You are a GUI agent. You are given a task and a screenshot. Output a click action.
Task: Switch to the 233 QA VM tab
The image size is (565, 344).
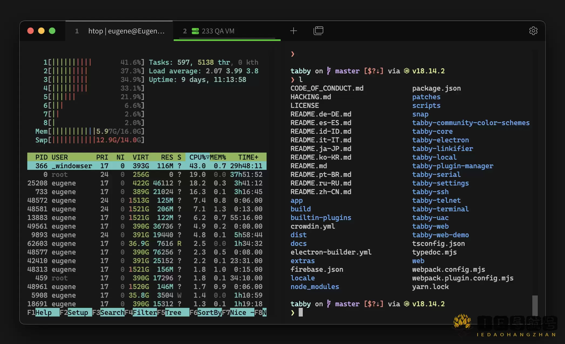point(227,31)
